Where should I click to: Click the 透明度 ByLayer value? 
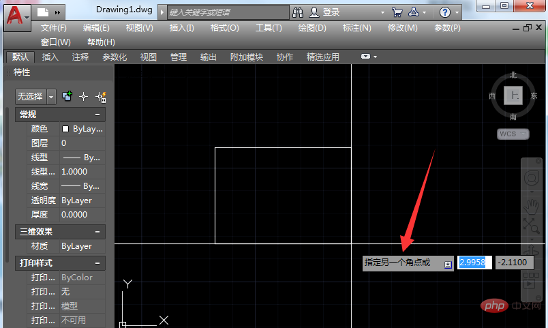click(x=82, y=200)
